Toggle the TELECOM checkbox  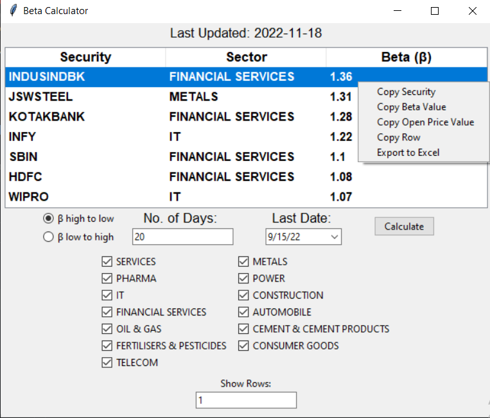pyautogui.click(x=107, y=362)
